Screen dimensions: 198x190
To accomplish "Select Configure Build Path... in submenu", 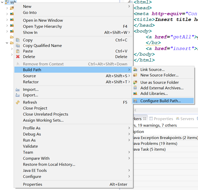I will click(163, 101).
